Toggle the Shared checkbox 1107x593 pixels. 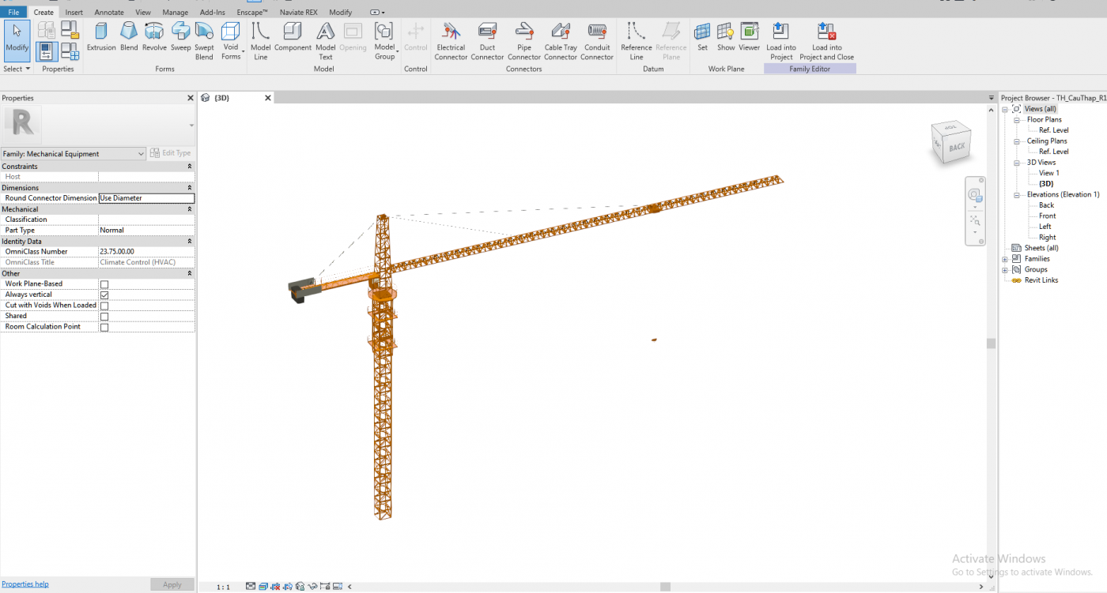(104, 317)
